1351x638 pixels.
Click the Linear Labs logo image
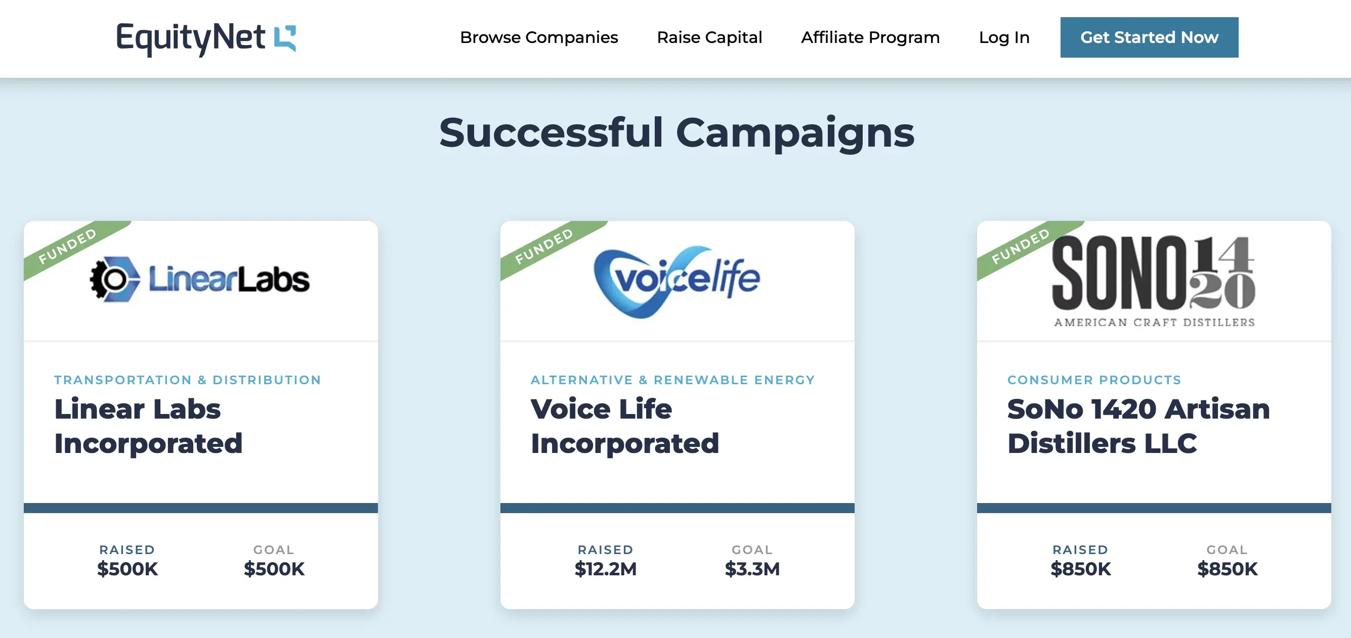pyautogui.click(x=200, y=279)
